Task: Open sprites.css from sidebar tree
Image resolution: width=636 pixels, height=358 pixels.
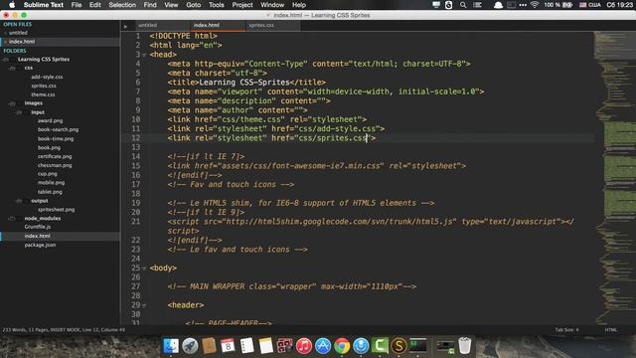Action: pos(44,86)
